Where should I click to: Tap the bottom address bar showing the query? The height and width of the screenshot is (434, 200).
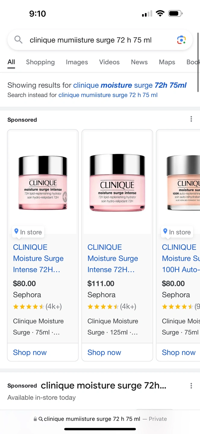100,419
